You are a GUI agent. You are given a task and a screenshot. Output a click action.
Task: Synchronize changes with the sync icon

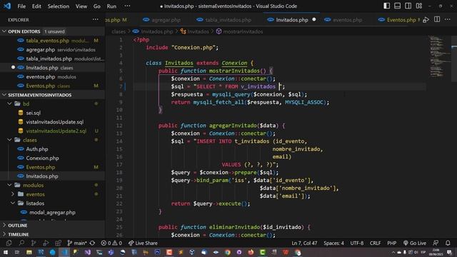click(x=92, y=243)
